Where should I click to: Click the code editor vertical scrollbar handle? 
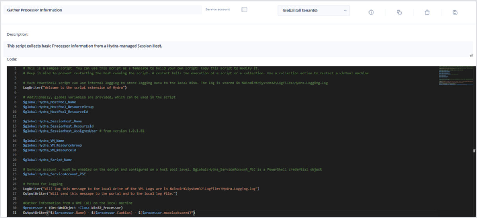click(474, 151)
